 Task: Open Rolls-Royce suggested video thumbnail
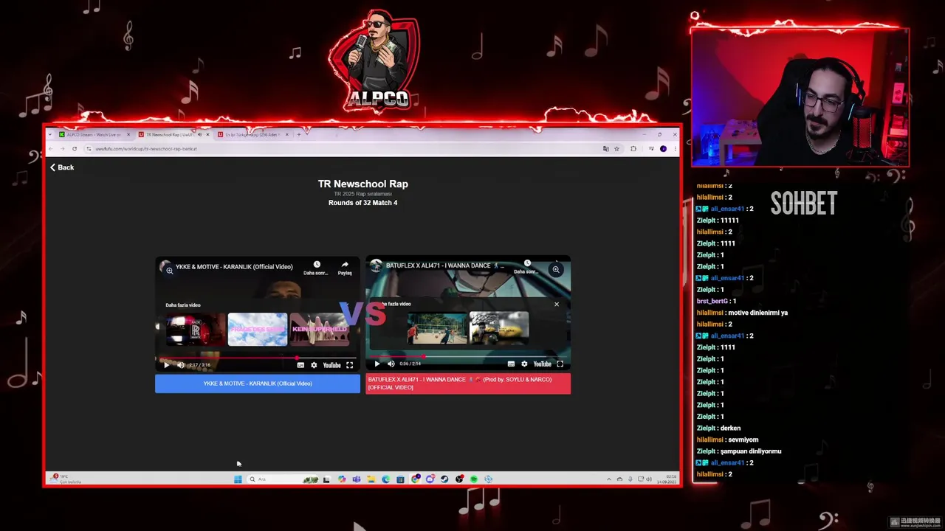coord(195,330)
